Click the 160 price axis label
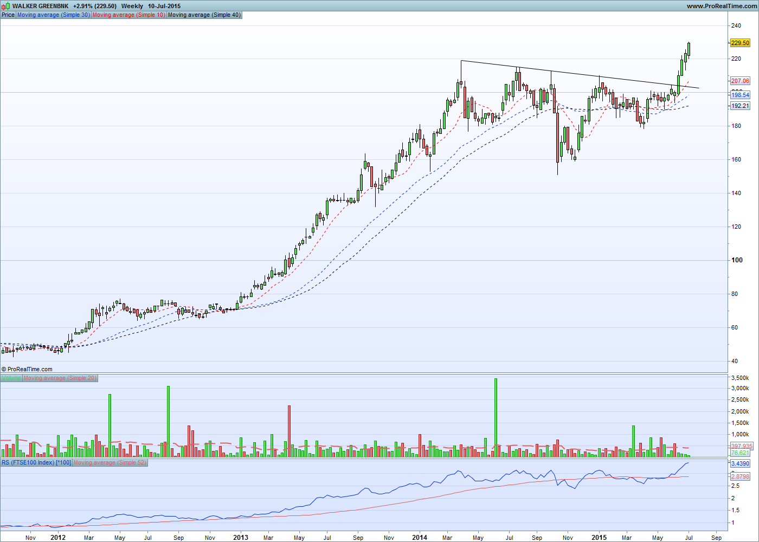 [x=736, y=159]
